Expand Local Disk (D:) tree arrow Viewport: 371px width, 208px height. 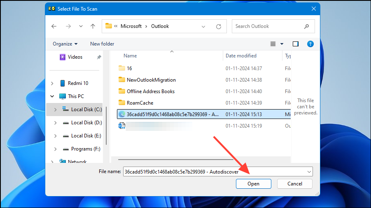coord(55,123)
